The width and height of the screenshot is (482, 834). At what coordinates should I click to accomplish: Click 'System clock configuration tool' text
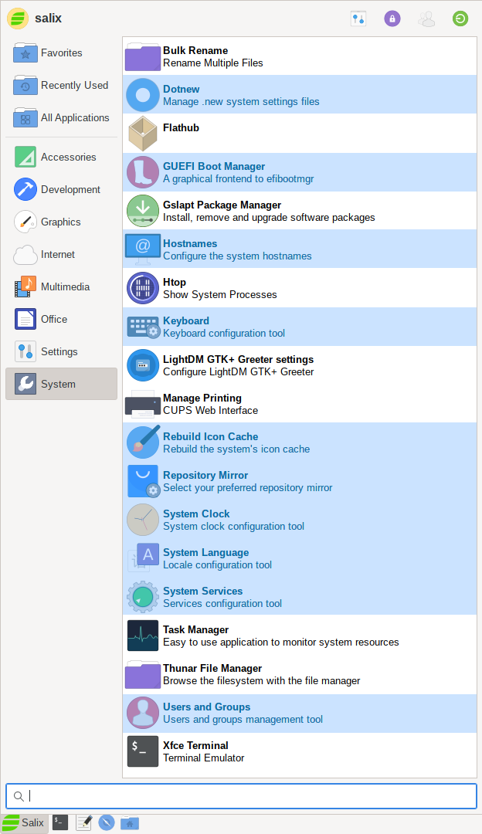(x=233, y=527)
